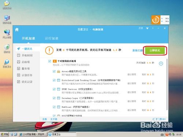Click the Acronis toolbox item icon
Screen dimensions: 183x137
coord(59,71)
